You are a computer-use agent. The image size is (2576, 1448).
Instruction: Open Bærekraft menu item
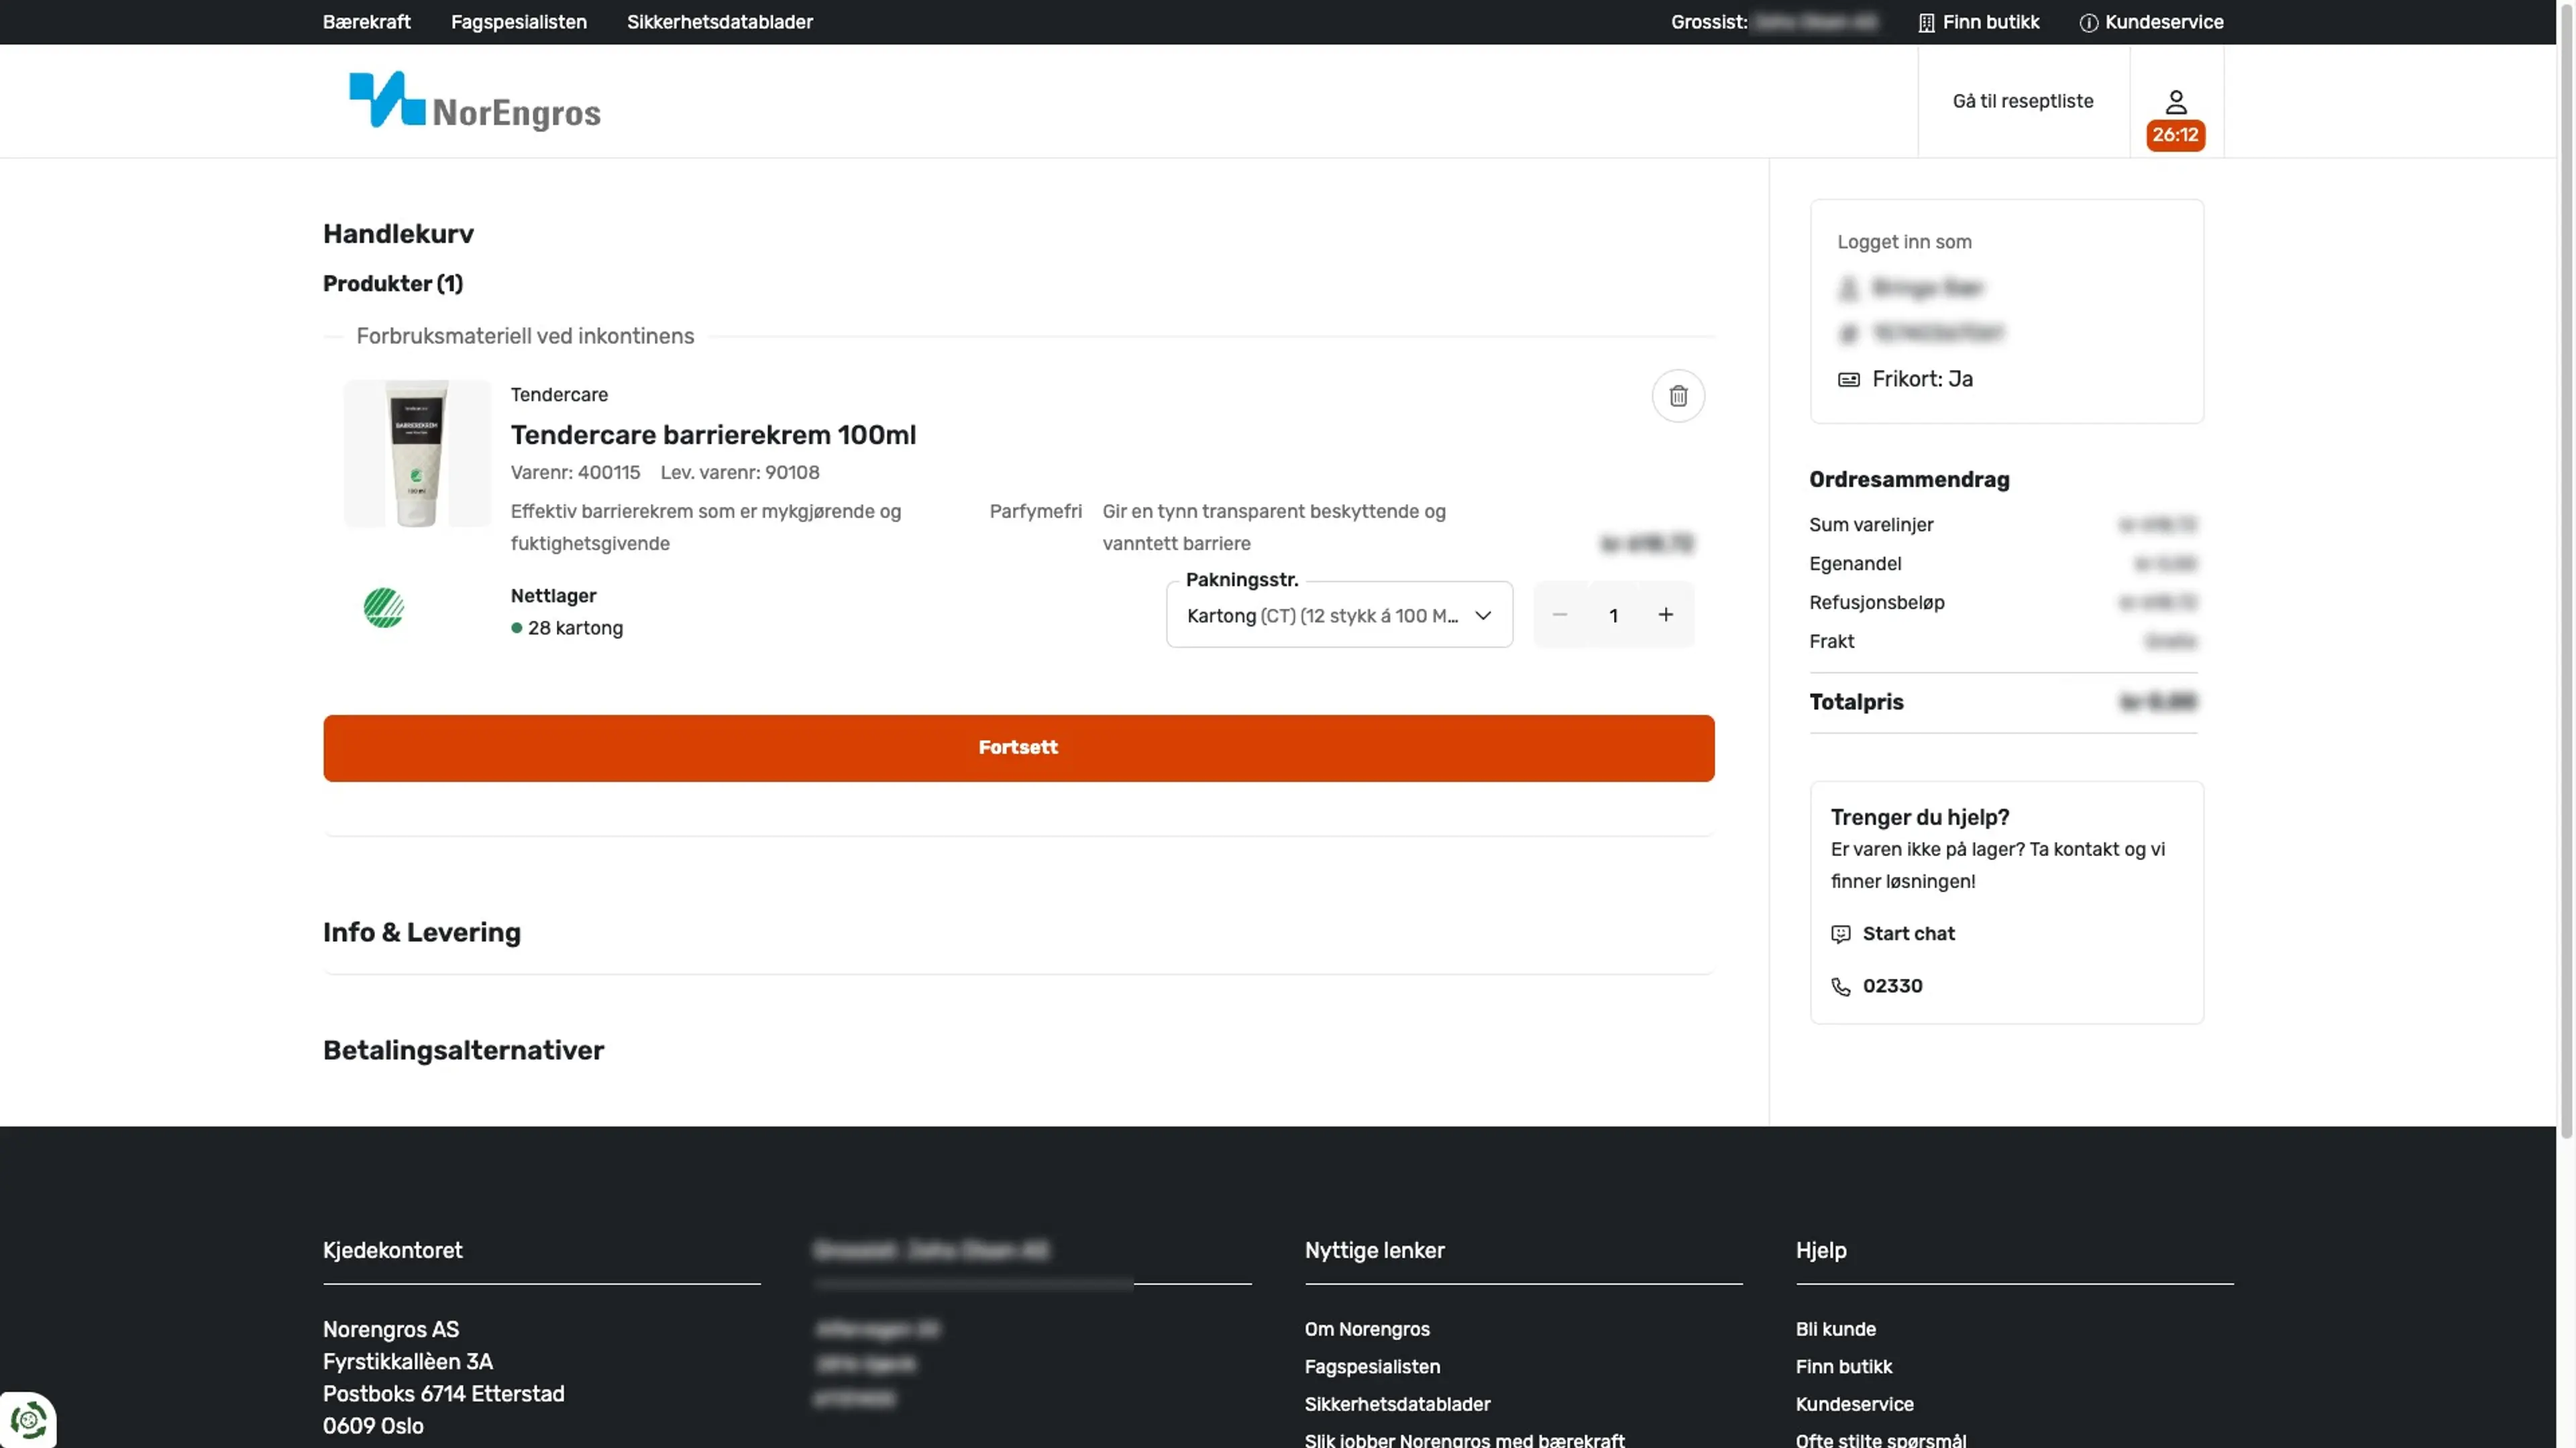(x=366, y=22)
